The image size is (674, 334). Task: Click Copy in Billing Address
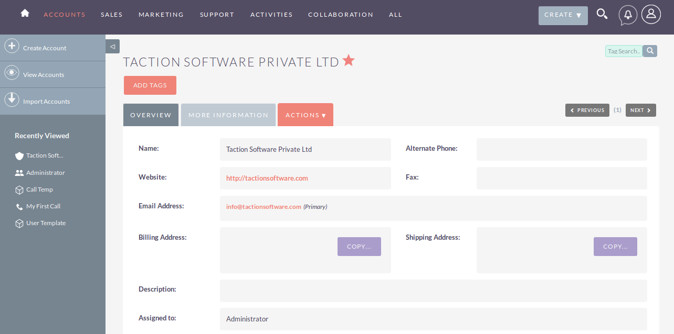(359, 247)
